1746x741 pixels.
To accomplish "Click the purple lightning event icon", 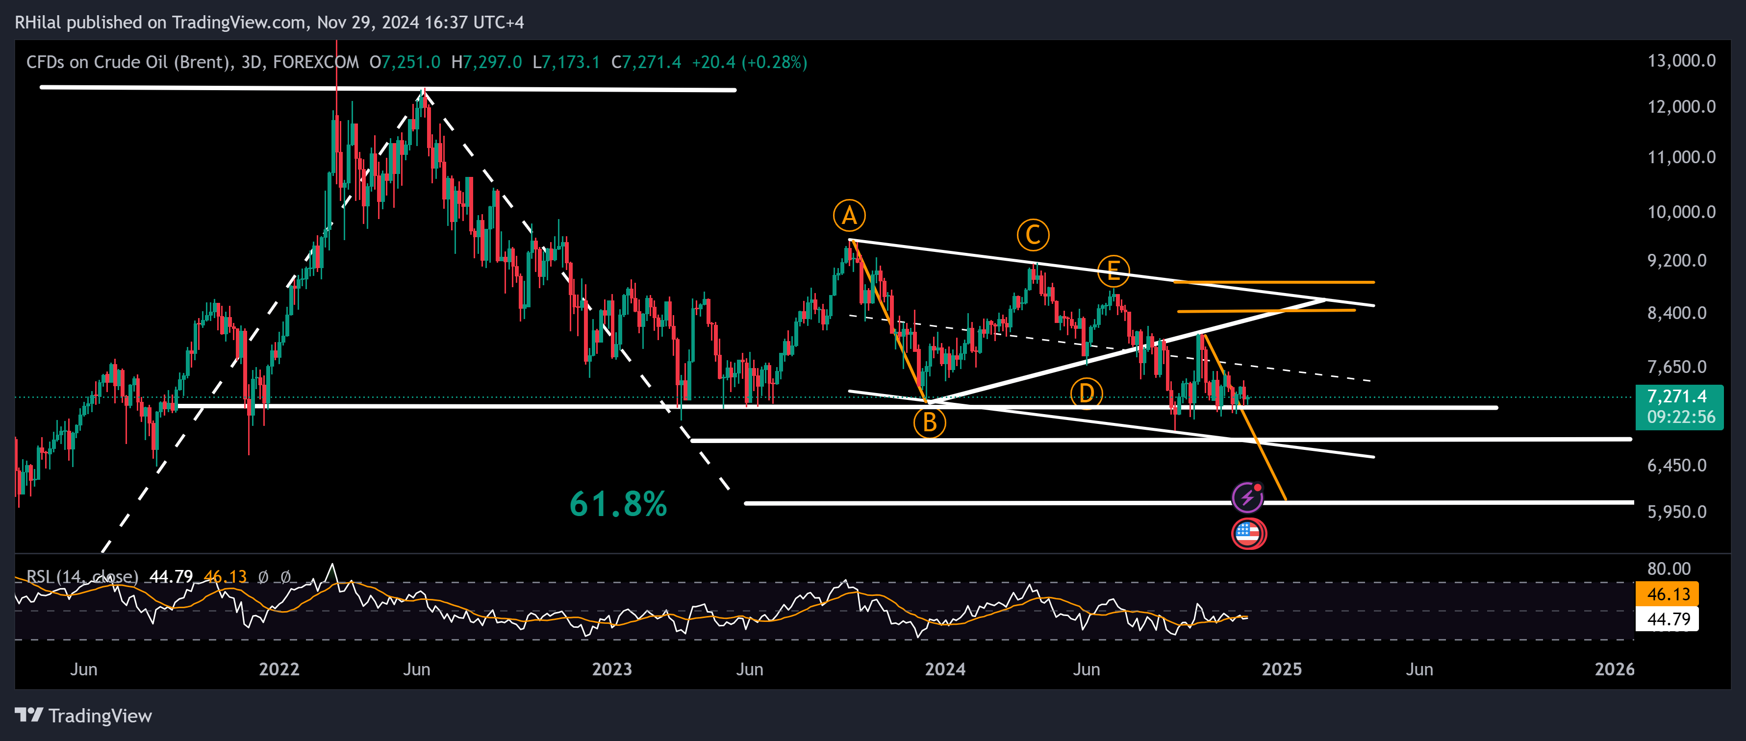I will click(x=1247, y=498).
